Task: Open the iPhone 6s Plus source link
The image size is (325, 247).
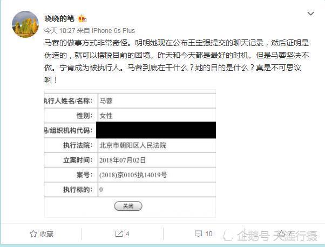Action: 113,31
